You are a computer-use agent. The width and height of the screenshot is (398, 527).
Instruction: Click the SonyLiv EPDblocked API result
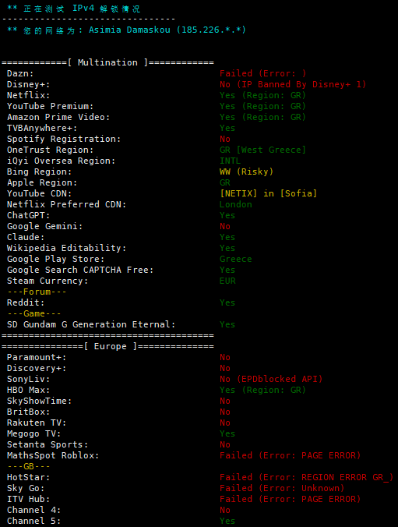pyautogui.click(x=271, y=379)
